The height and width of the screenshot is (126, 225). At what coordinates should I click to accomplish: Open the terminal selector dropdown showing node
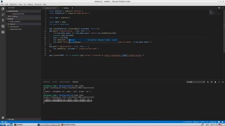pos(195,82)
